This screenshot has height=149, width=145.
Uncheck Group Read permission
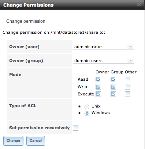(x=113, y=80)
